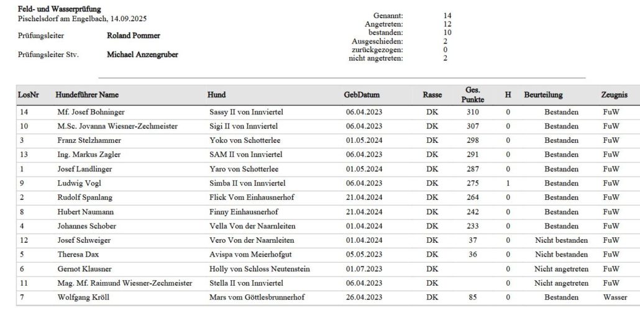Click birth date '26.04.2023'
Screen dimensions: 640x313
[364, 297]
